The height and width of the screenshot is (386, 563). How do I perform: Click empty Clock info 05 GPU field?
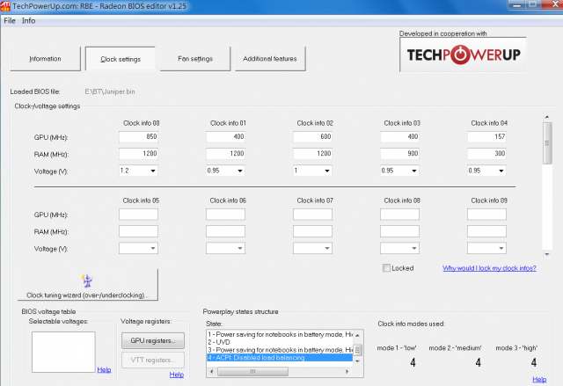point(138,215)
